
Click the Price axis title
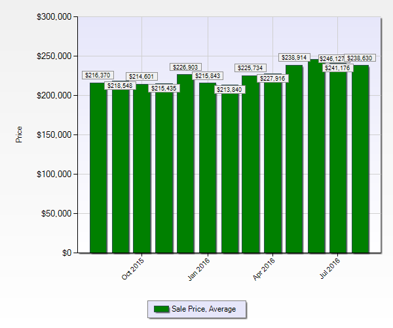tap(19, 134)
